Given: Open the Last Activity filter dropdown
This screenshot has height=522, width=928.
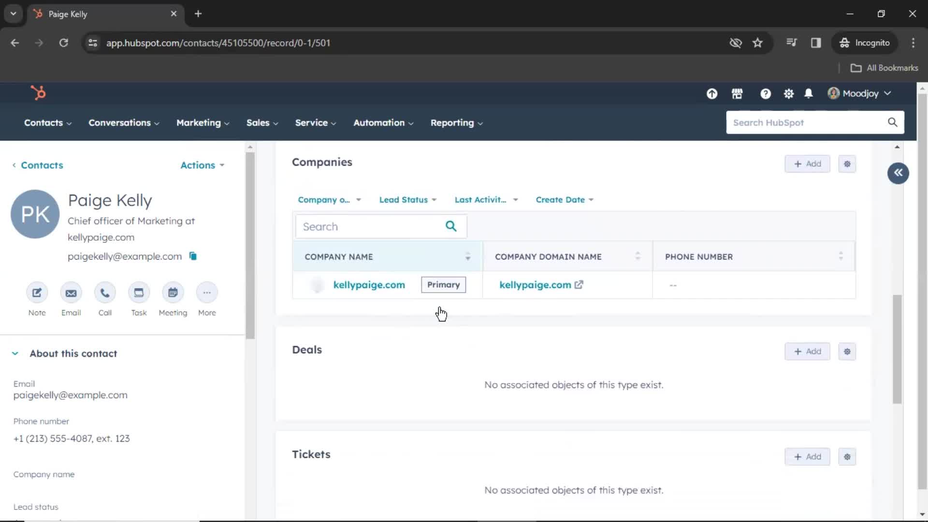Looking at the screenshot, I should [486, 200].
